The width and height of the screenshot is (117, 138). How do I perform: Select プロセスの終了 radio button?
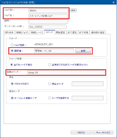(x=12, y=84)
